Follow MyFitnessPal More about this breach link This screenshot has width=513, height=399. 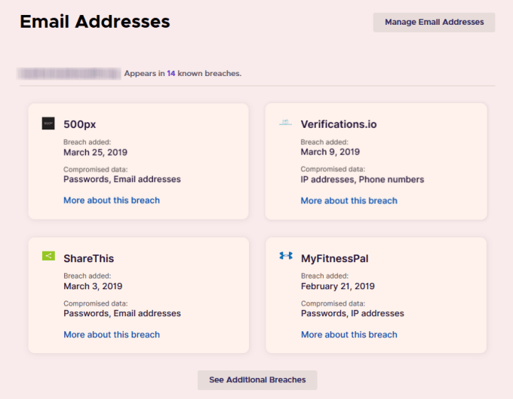point(349,335)
